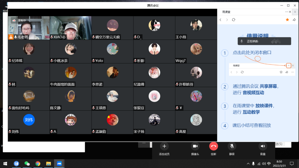Hang up the call with 挂断
This screenshot has height=168, width=299.
pyautogui.click(x=213, y=146)
